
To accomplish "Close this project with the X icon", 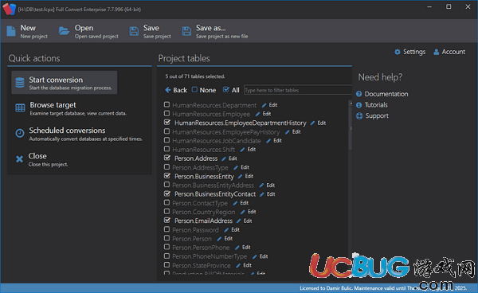I will click(19, 158).
